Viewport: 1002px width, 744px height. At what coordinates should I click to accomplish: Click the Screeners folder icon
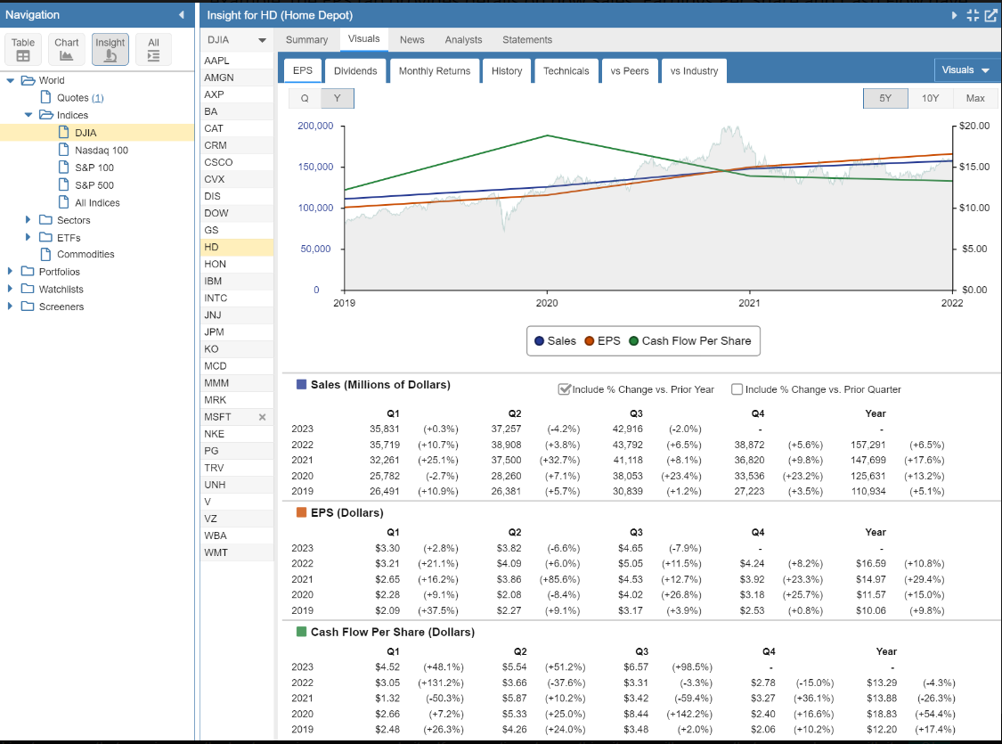coord(28,307)
